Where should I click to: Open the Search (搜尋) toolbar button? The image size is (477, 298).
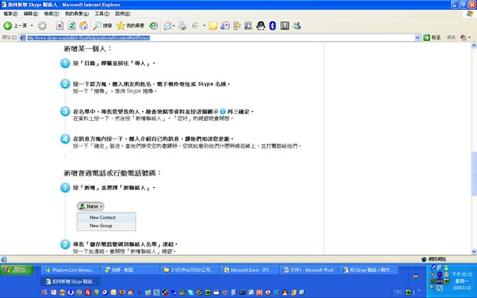[102, 26]
